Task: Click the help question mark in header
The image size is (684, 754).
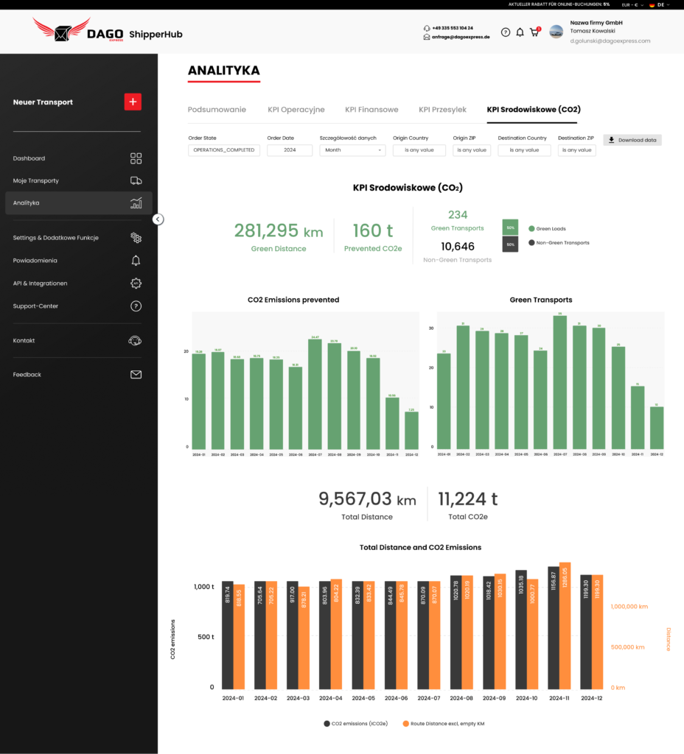Action: (506, 32)
